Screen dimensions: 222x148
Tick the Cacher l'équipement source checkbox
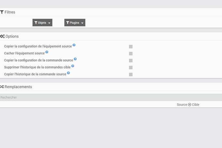point(131,53)
